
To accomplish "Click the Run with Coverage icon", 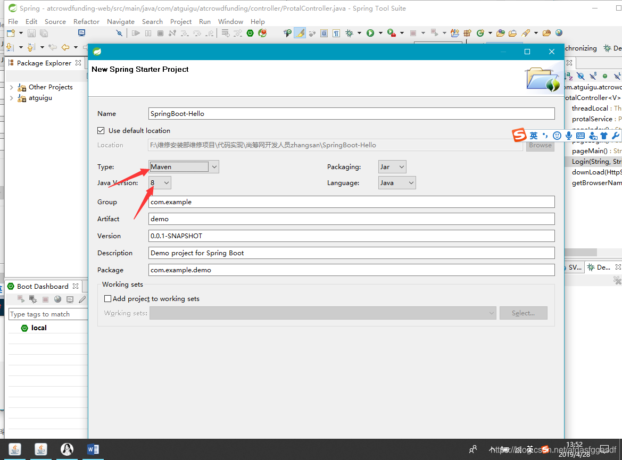I will (392, 33).
